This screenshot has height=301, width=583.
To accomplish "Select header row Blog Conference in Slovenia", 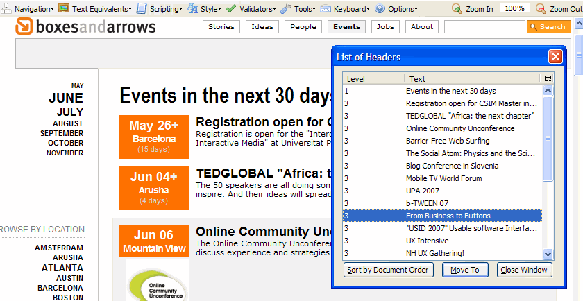I will 442,166.
